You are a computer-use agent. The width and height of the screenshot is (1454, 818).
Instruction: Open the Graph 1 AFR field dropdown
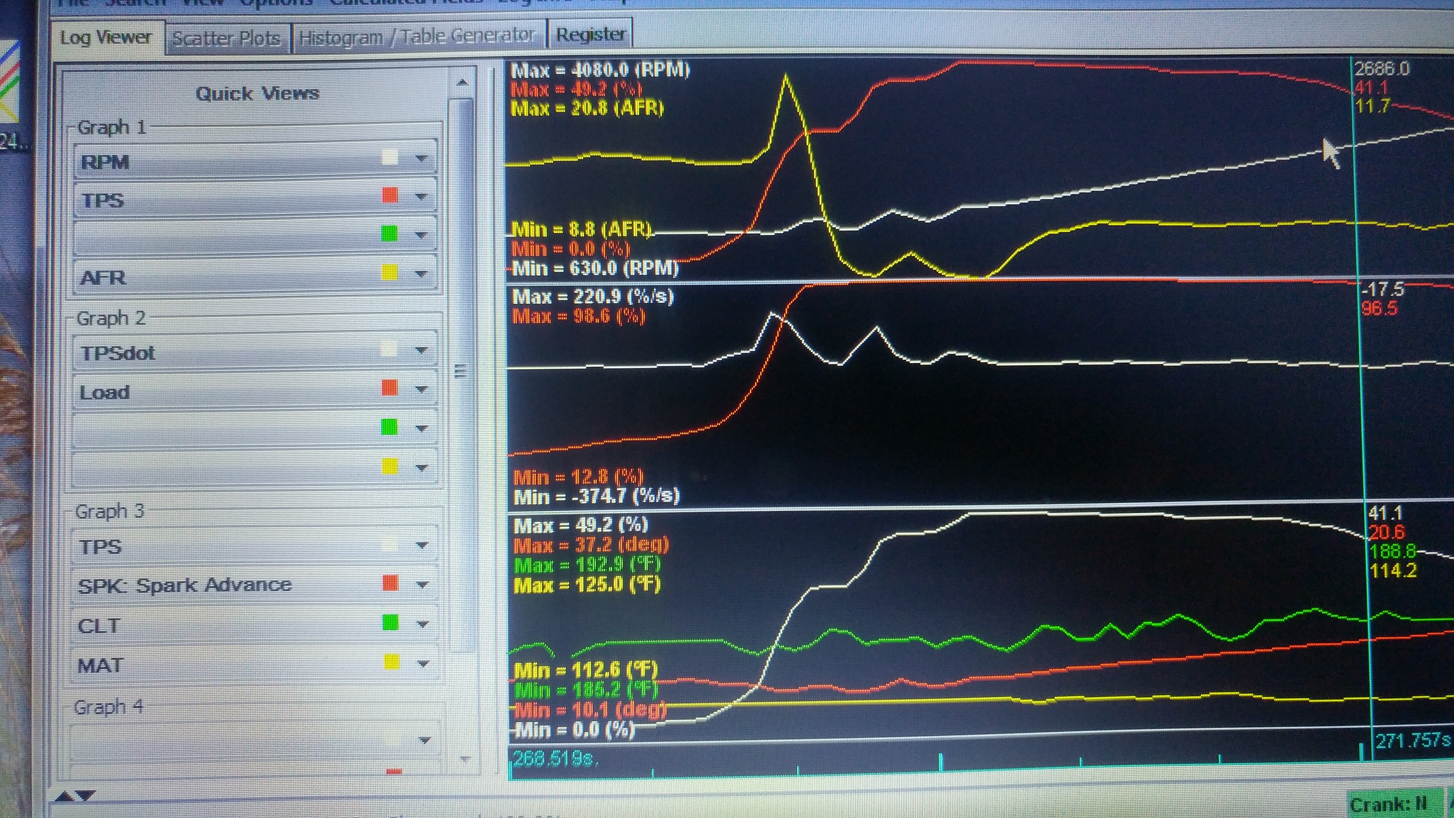point(421,274)
